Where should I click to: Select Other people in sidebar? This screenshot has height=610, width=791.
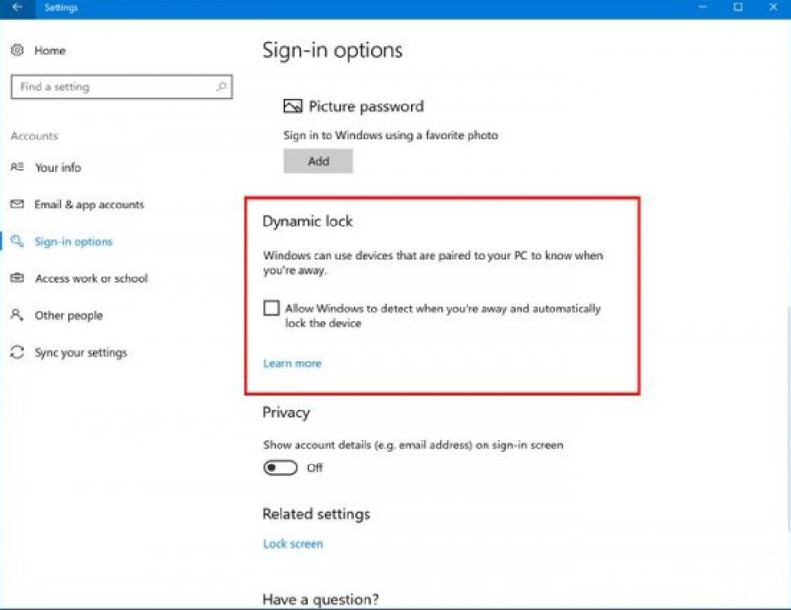(69, 316)
